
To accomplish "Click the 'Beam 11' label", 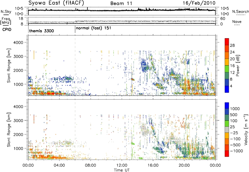I will pyautogui.click(x=121, y=3).
